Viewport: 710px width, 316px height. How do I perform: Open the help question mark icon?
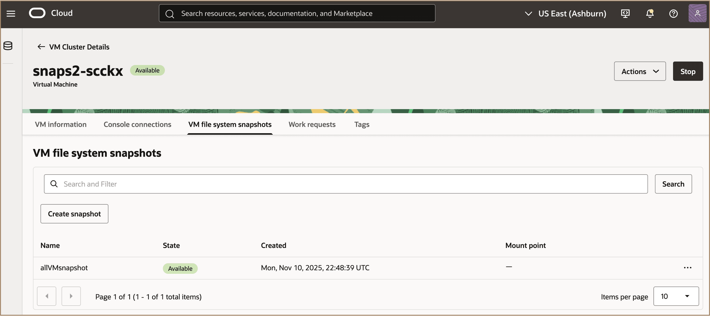pos(673,13)
